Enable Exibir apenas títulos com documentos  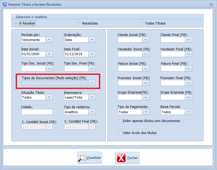coord(120,121)
